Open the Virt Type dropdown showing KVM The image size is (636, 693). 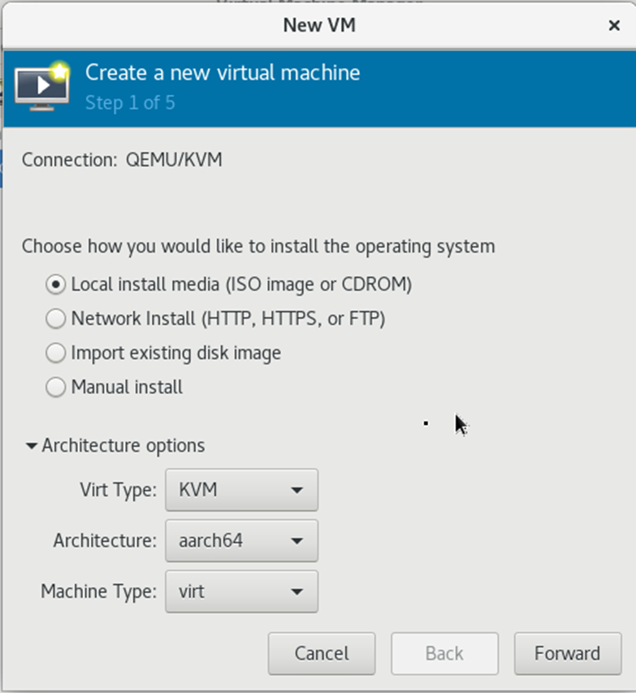click(x=241, y=490)
